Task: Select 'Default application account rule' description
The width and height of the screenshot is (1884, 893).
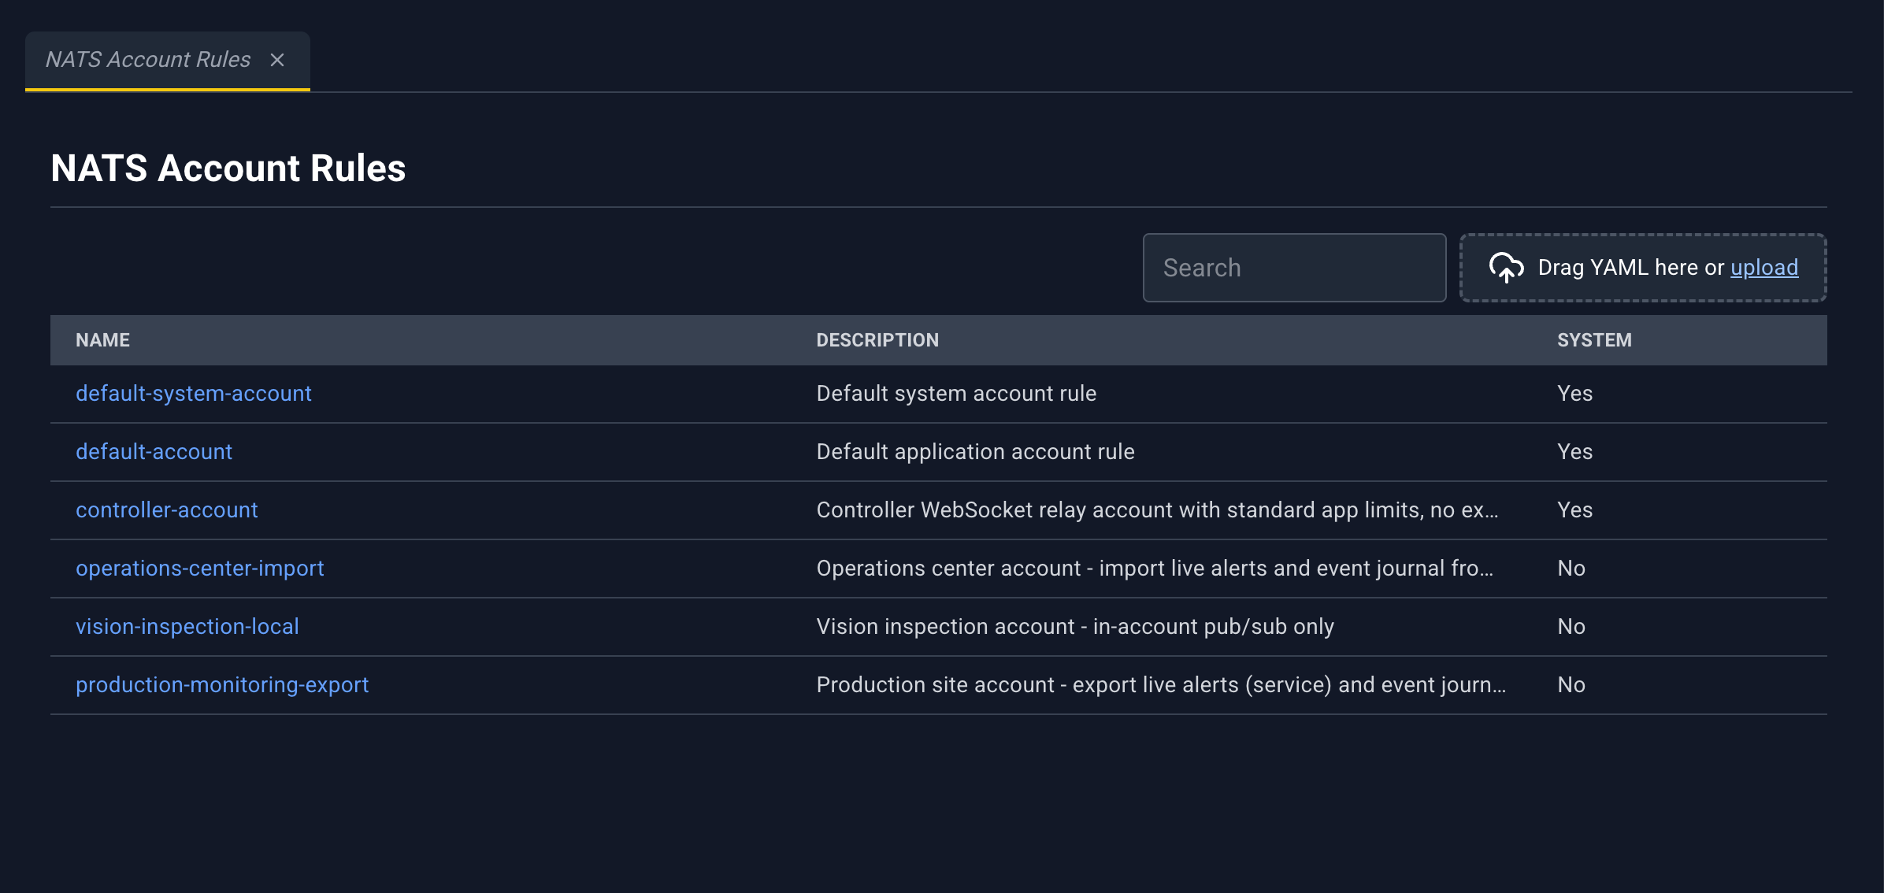Action: click(975, 452)
